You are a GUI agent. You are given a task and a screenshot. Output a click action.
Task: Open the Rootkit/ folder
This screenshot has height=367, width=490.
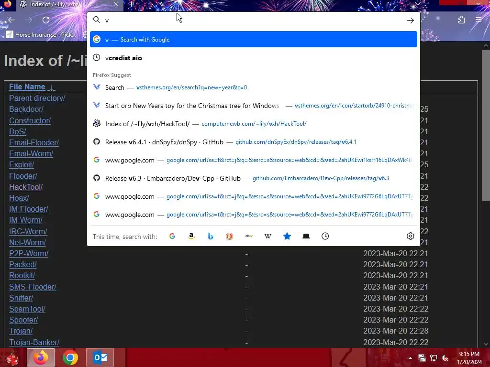click(x=22, y=276)
